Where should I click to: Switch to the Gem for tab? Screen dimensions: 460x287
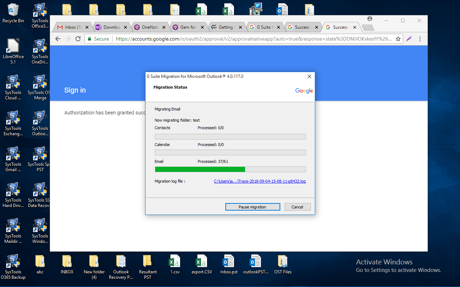point(188,27)
